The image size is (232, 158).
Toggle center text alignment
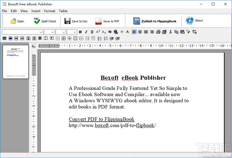[140, 32]
